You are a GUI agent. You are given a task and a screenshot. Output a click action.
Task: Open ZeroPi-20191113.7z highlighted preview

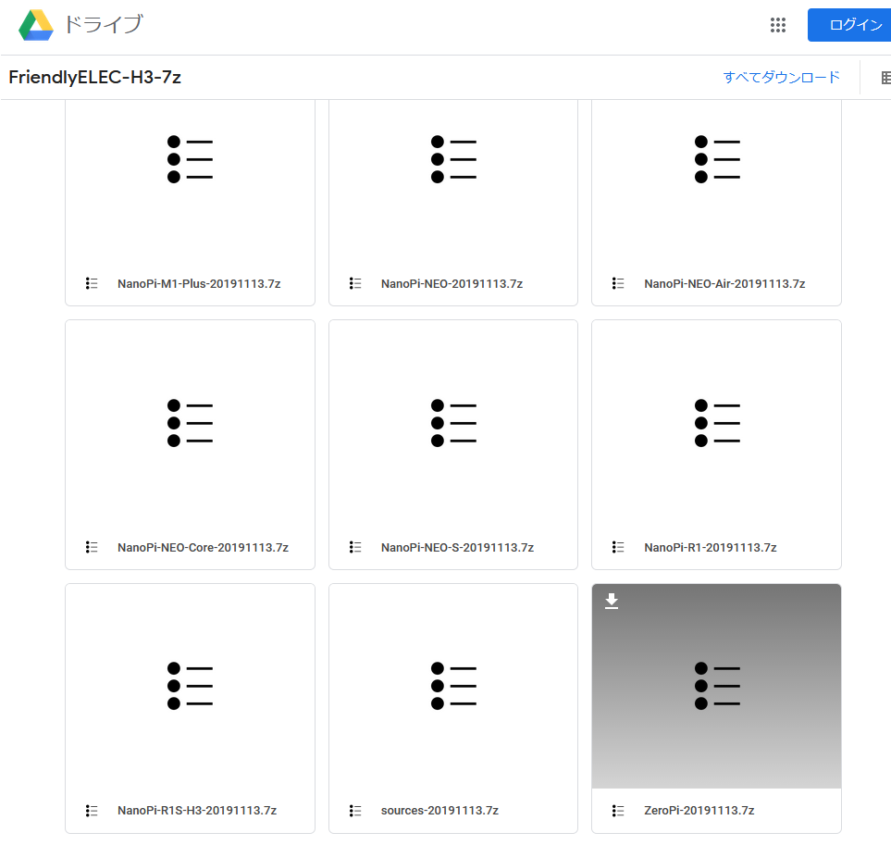[x=716, y=686]
